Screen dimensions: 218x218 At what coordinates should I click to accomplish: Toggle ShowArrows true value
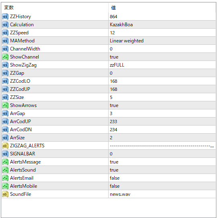(x=162, y=105)
